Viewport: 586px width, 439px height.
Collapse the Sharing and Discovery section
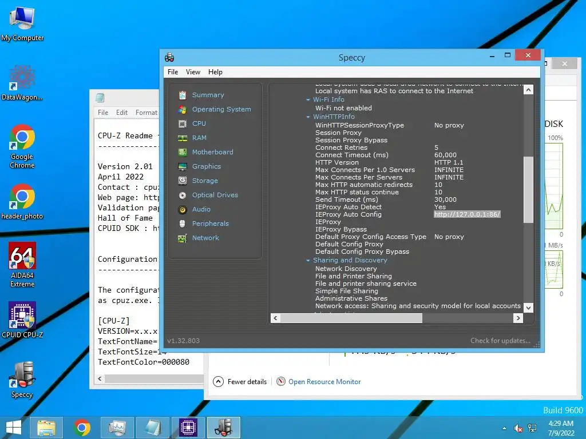point(308,260)
